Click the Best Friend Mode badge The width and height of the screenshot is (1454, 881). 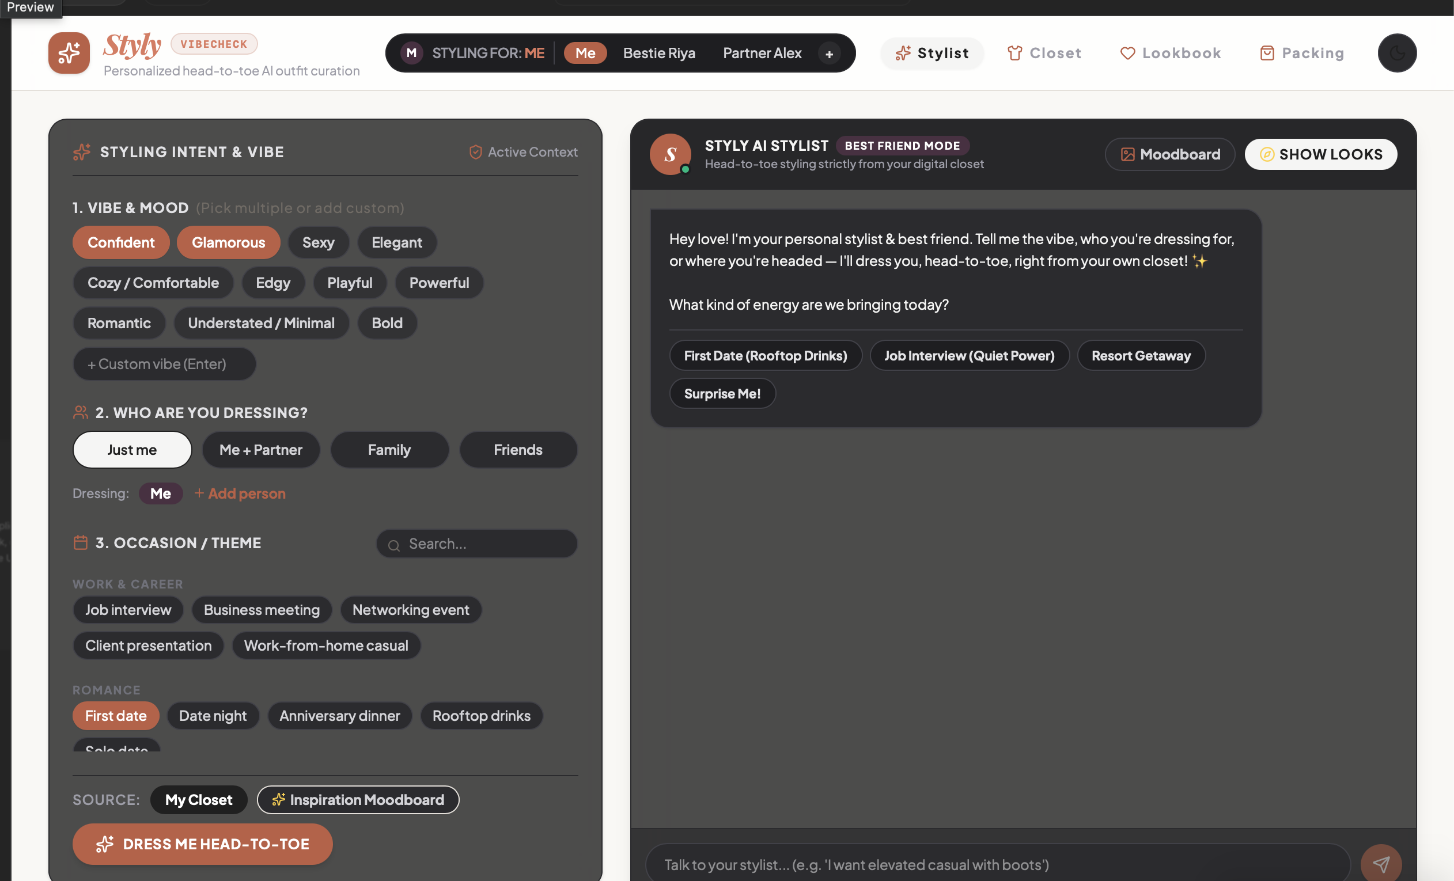point(902,146)
